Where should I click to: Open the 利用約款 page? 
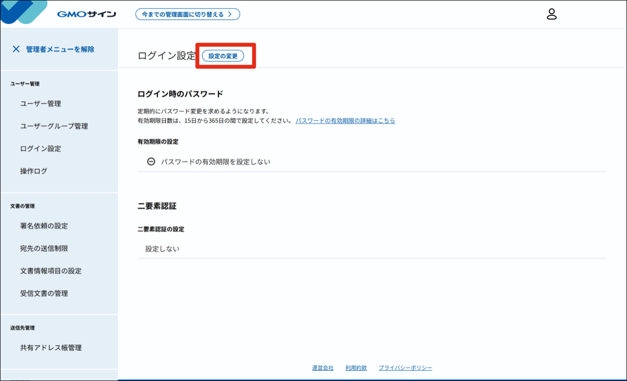tap(356, 368)
